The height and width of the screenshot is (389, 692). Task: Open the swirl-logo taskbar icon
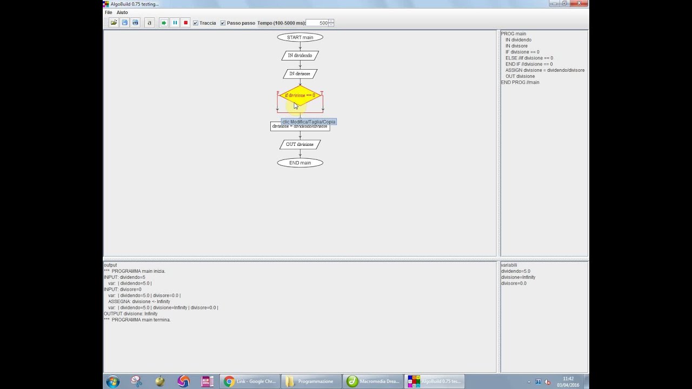click(x=184, y=381)
